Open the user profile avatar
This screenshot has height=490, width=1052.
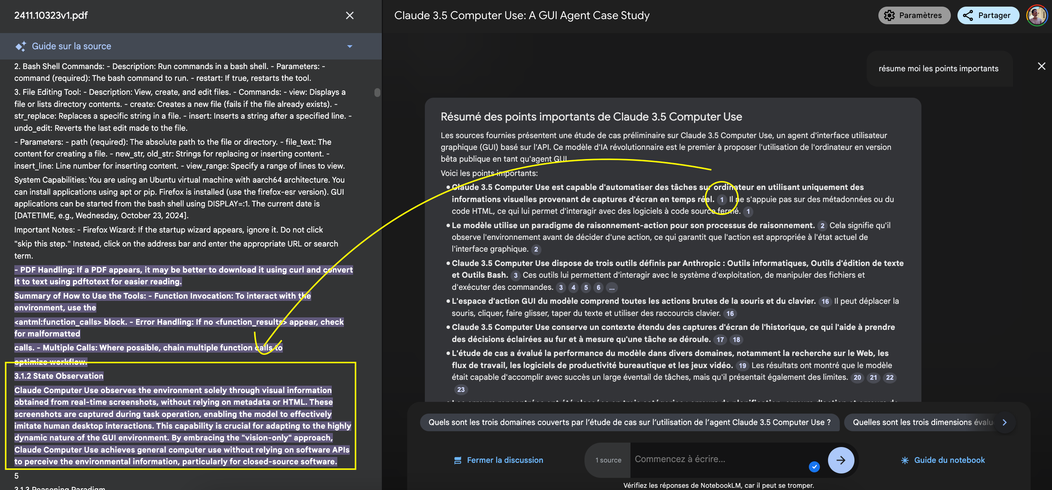(x=1037, y=15)
